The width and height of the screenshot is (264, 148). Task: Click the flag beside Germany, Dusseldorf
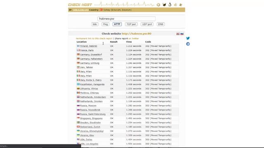tap(78, 54)
